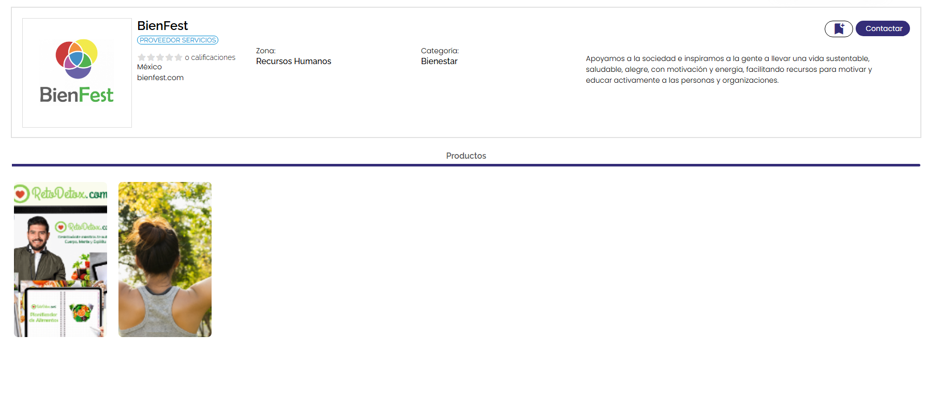Viewport: 925px width, 396px height.
Task: Open the bienfest.com website link
Action: pyautogui.click(x=160, y=78)
